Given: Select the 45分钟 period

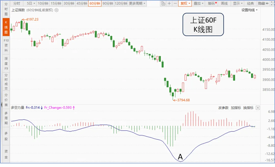Looking at the screenshot, I should [x=82, y=3].
